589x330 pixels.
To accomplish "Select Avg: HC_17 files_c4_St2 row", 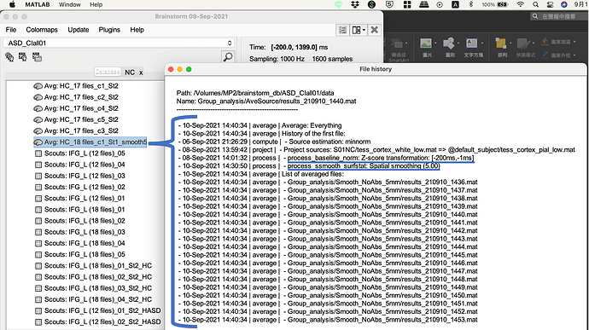I will [76, 108].
